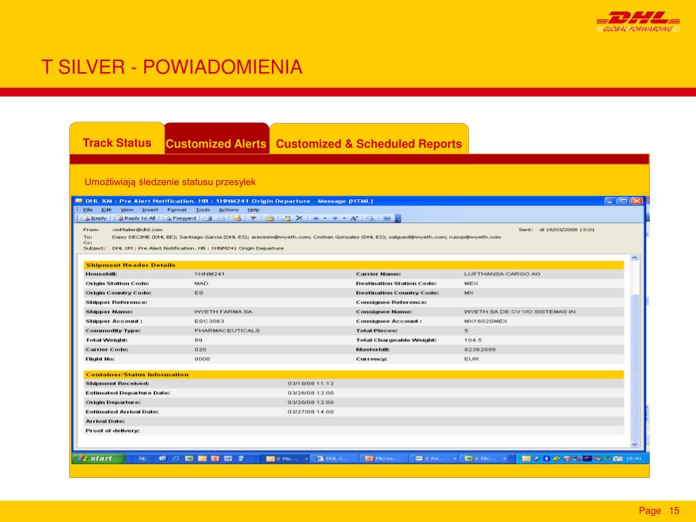The width and height of the screenshot is (696, 522).
Task: Open Previous Item dropdown arrow
Action: click(325, 218)
